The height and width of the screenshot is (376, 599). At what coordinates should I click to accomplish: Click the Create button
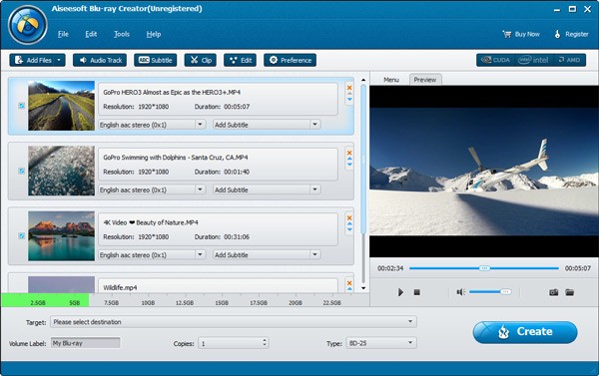525,332
